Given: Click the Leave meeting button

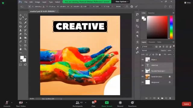Looking at the screenshot, I should click(186, 104).
